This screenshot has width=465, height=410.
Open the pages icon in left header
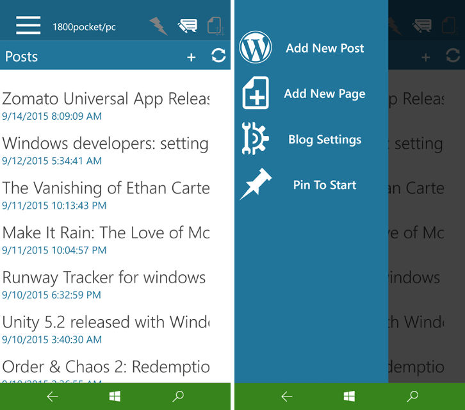[215, 26]
